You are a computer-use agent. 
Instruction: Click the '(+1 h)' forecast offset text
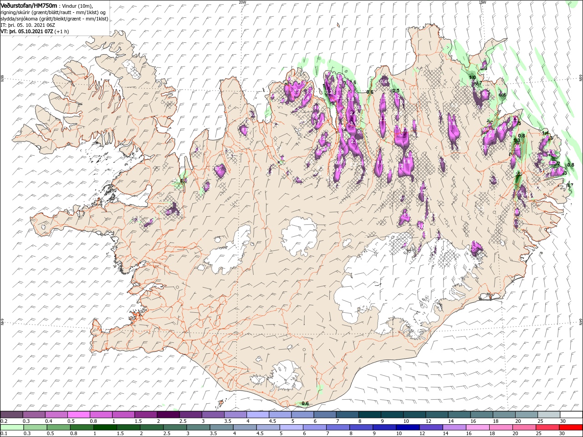(x=61, y=31)
